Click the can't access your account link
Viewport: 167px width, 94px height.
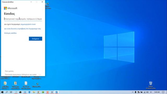click(x=23, y=29)
